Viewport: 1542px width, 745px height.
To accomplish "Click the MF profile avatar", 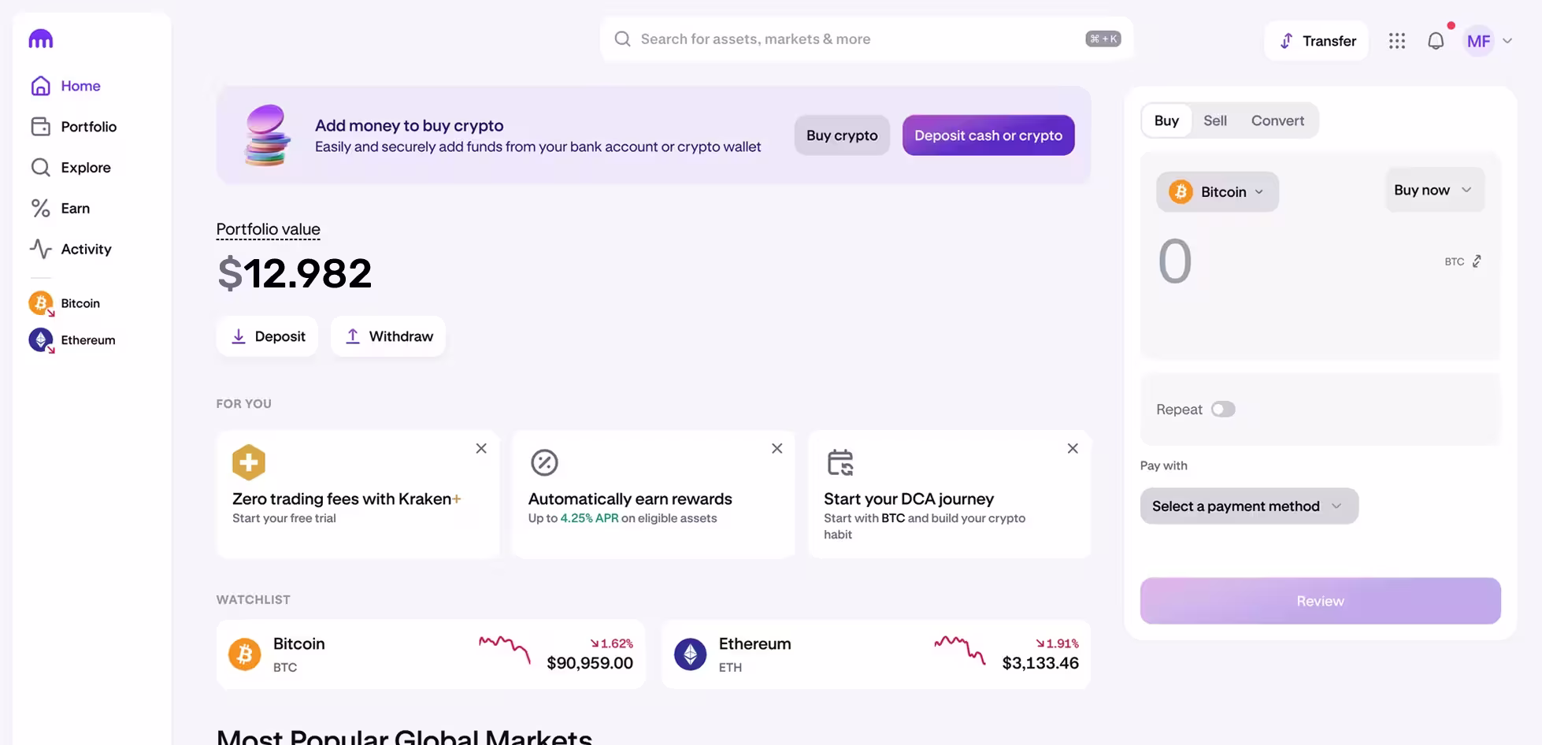I will point(1478,41).
